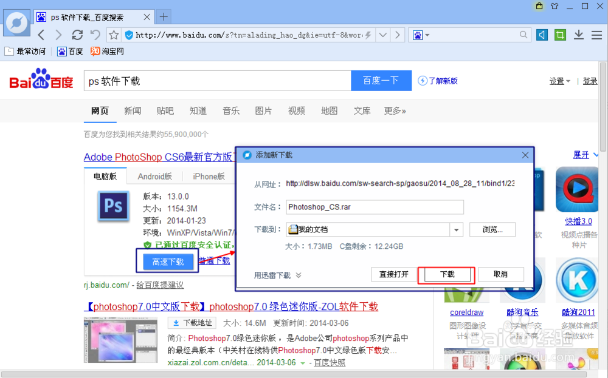Viewport: 608px width, 378px height.
Task: Switch to the iPhone版 tab in the download card
Action: pos(209,176)
